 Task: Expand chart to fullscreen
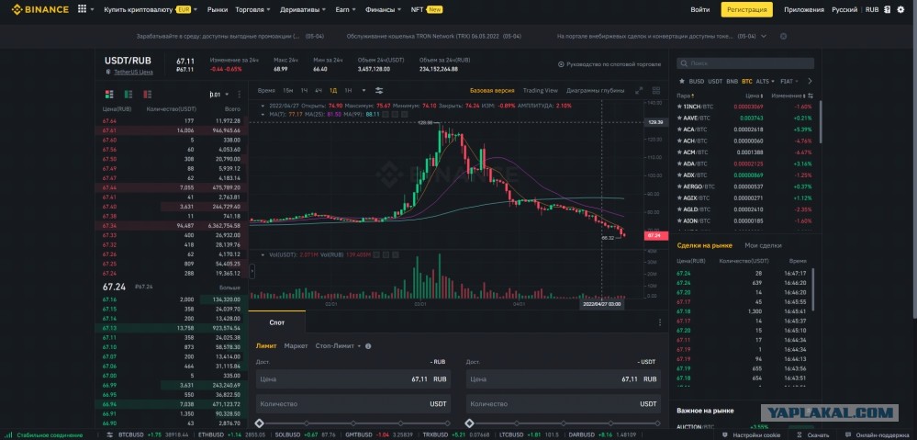(x=639, y=91)
